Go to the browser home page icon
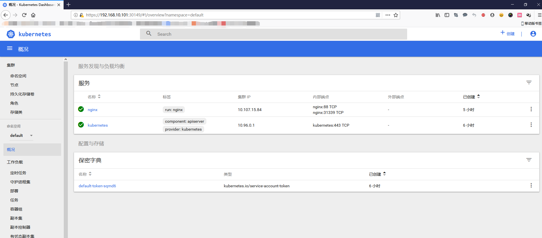The height and width of the screenshot is (238, 542). tap(33, 15)
